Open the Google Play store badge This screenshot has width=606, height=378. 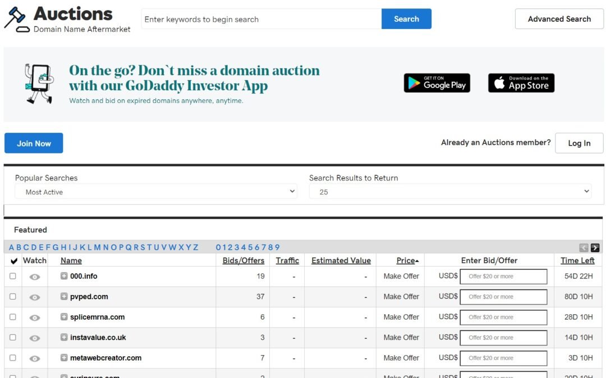coord(437,83)
